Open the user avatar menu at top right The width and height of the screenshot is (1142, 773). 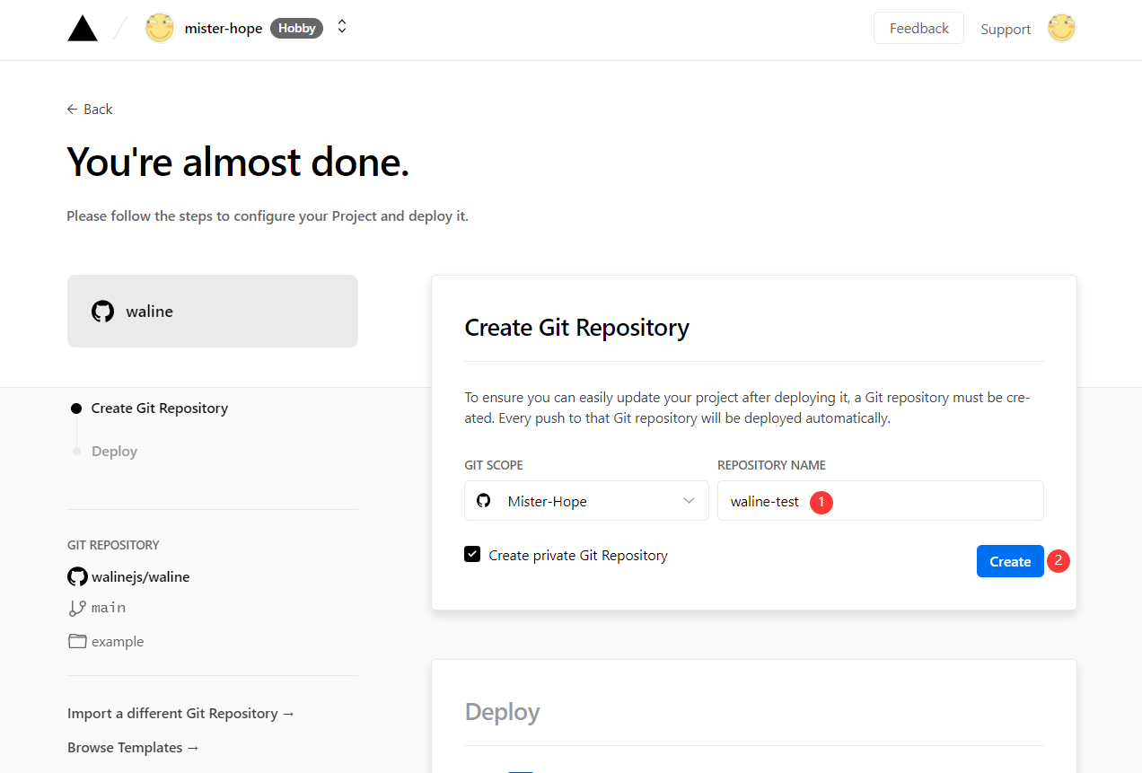1061,29
